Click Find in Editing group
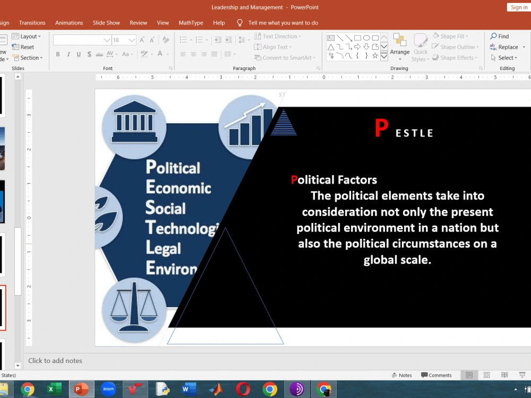The width and height of the screenshot is (531, 398). point(500,36)
